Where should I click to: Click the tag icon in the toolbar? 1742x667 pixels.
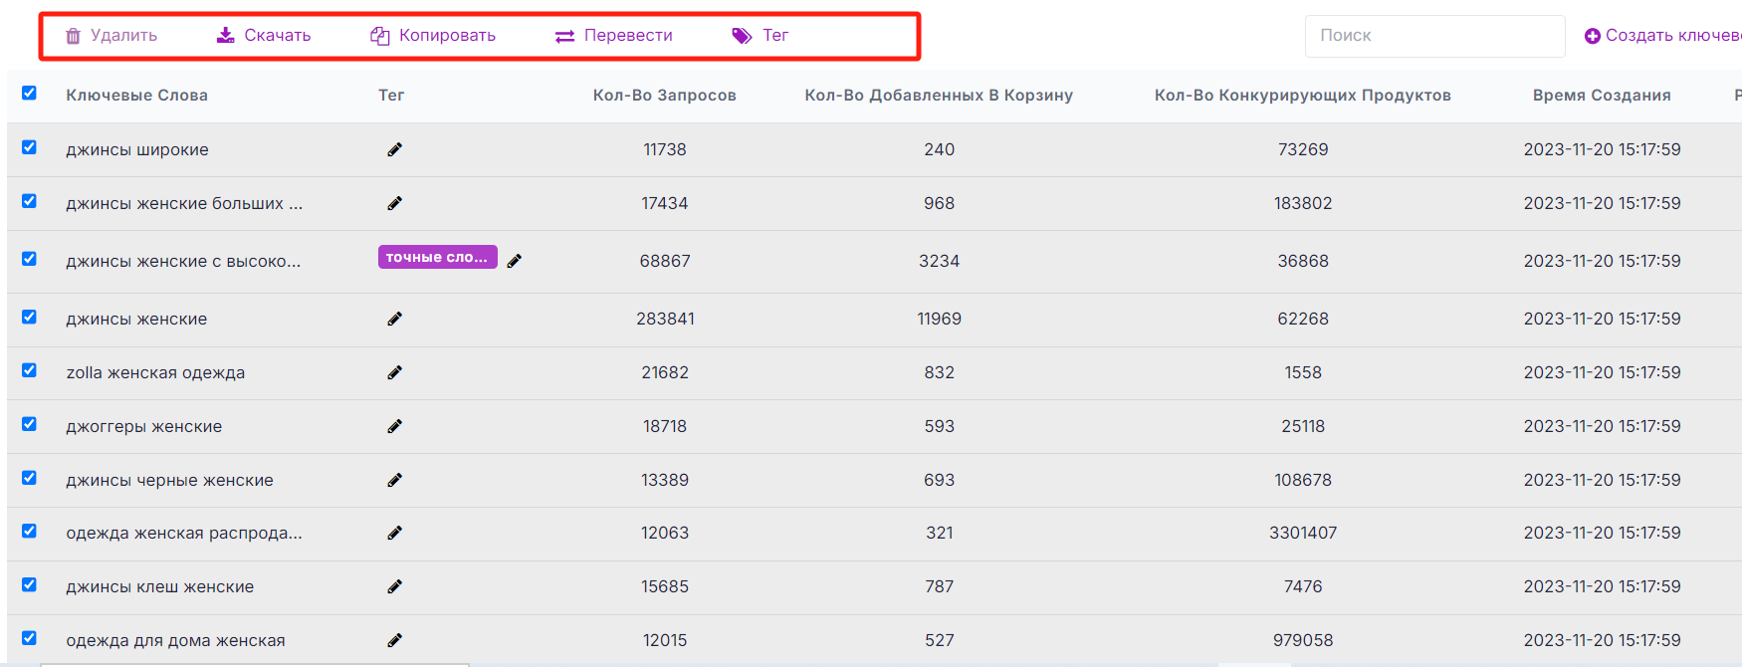742,36
